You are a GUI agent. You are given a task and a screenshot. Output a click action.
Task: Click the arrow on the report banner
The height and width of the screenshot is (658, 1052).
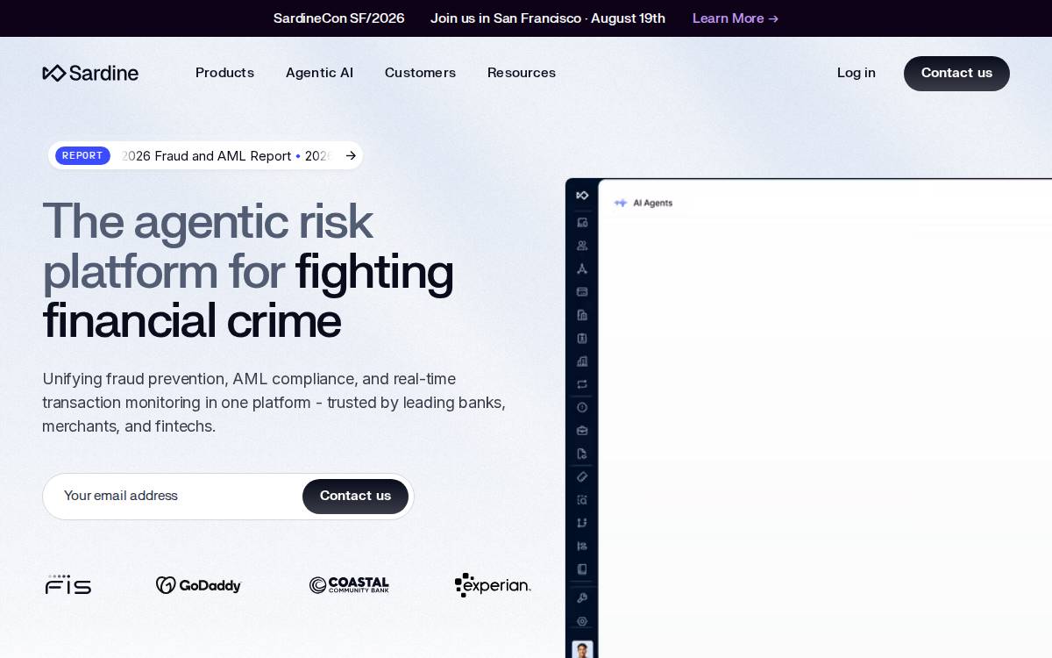coord(351,155)
